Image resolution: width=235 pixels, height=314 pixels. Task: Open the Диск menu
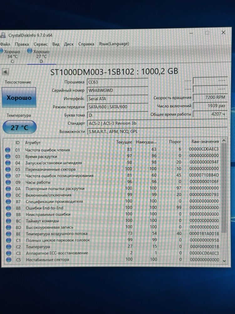coord(69,44)
